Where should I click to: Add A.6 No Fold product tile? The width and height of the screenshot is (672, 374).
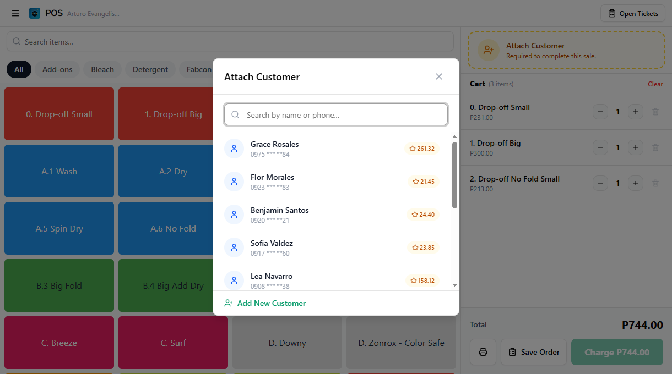(166, 228)
